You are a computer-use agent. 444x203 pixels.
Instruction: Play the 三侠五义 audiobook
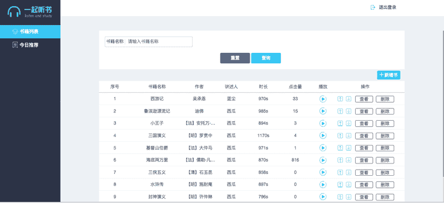click(x=323, y=172)
